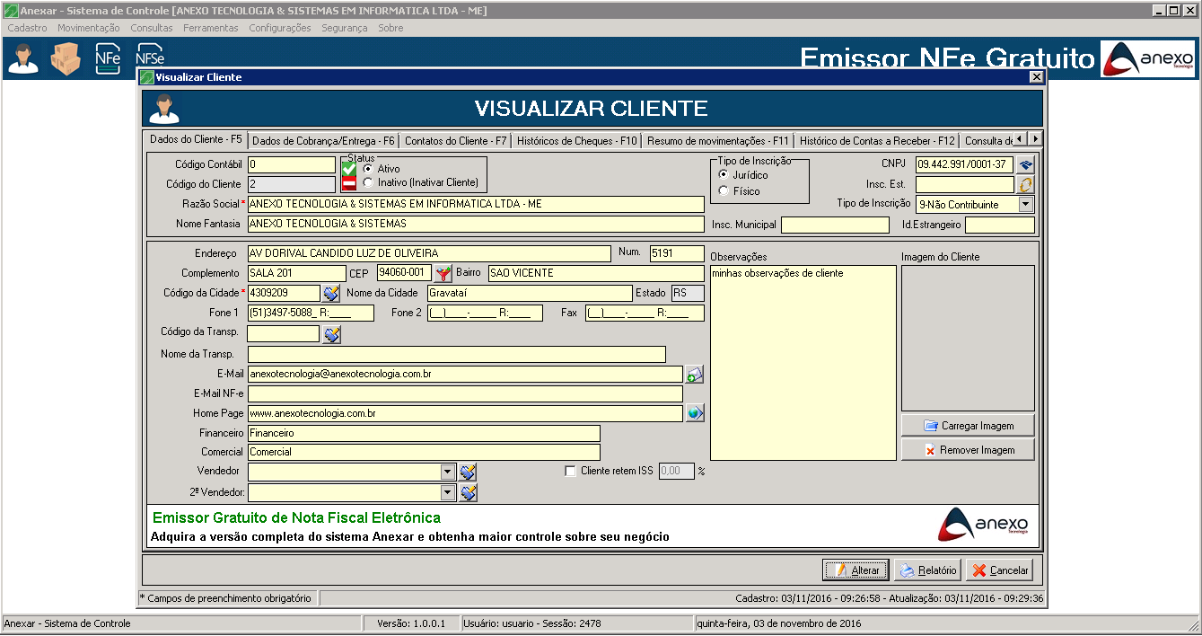The height and width of the screenshot is (636, 1202).
Task: Open the Sobre menu
Action: pos(390,28)
